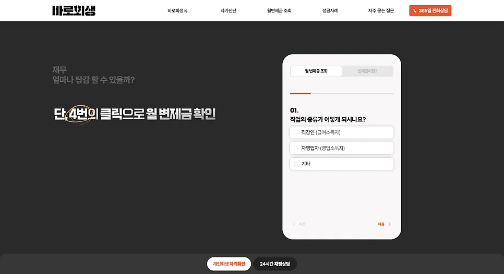Select the 월 변제금 조회 tab in the card
The width and height of the screenshot is (504, 274).
pos(316,71)
